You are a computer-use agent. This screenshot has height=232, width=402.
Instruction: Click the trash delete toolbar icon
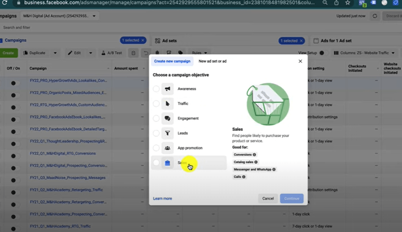(x=157, y=53)
